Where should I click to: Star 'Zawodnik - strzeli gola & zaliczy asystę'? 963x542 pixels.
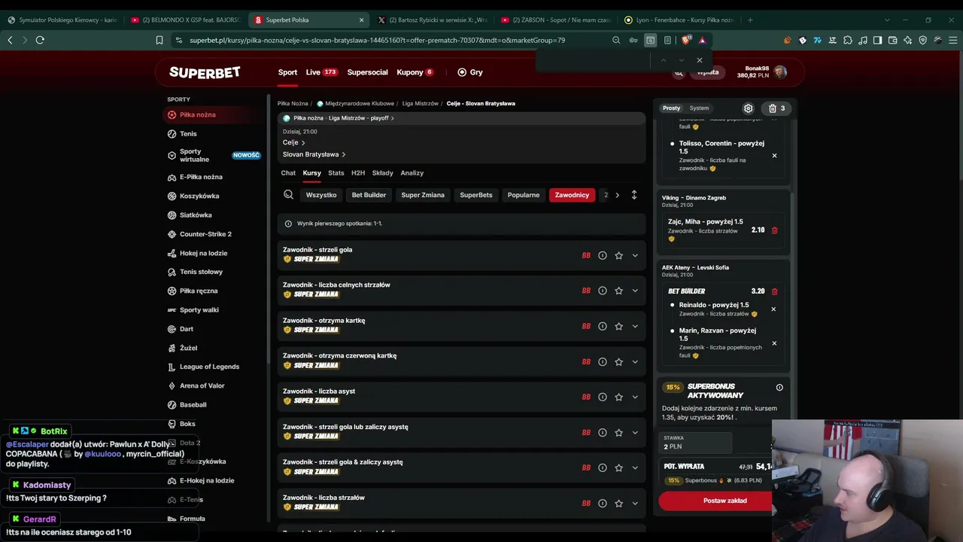618,467
